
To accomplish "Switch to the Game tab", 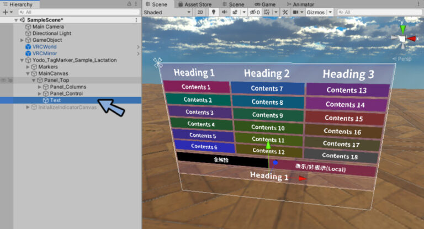I will click(x=265, y=4).
